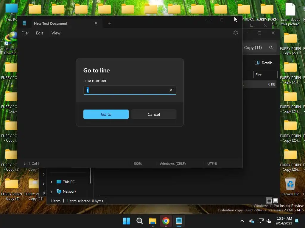Select the Copy (24) desktop folder
This screenshot has width=305, height=228.
pos(290,102)
